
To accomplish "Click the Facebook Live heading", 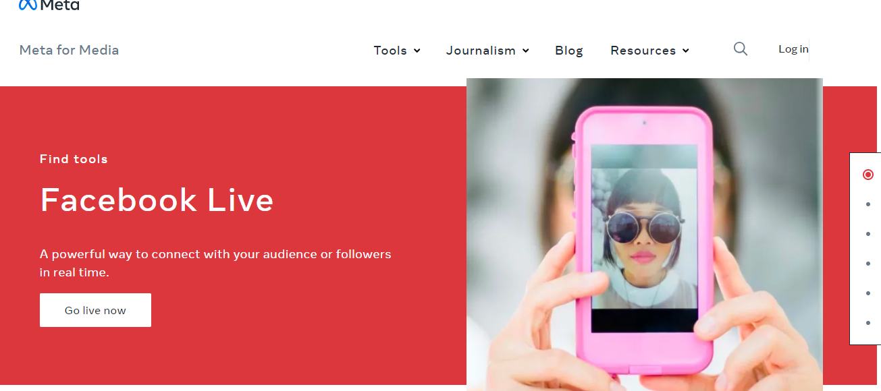I will (157, 200).
